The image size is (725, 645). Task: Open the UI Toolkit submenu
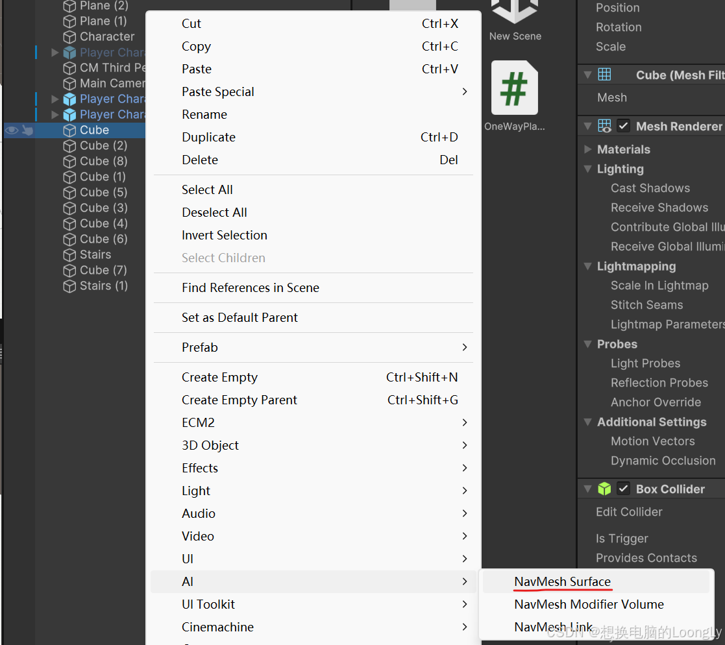(x=313, y=604)
